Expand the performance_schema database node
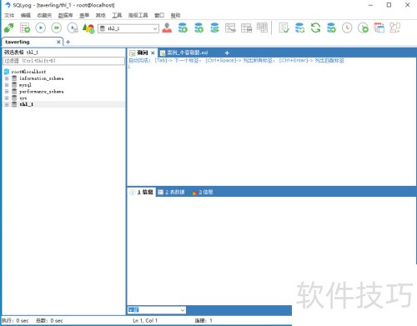This screenshot has width=417, height=326. click(x=7, y=92)
